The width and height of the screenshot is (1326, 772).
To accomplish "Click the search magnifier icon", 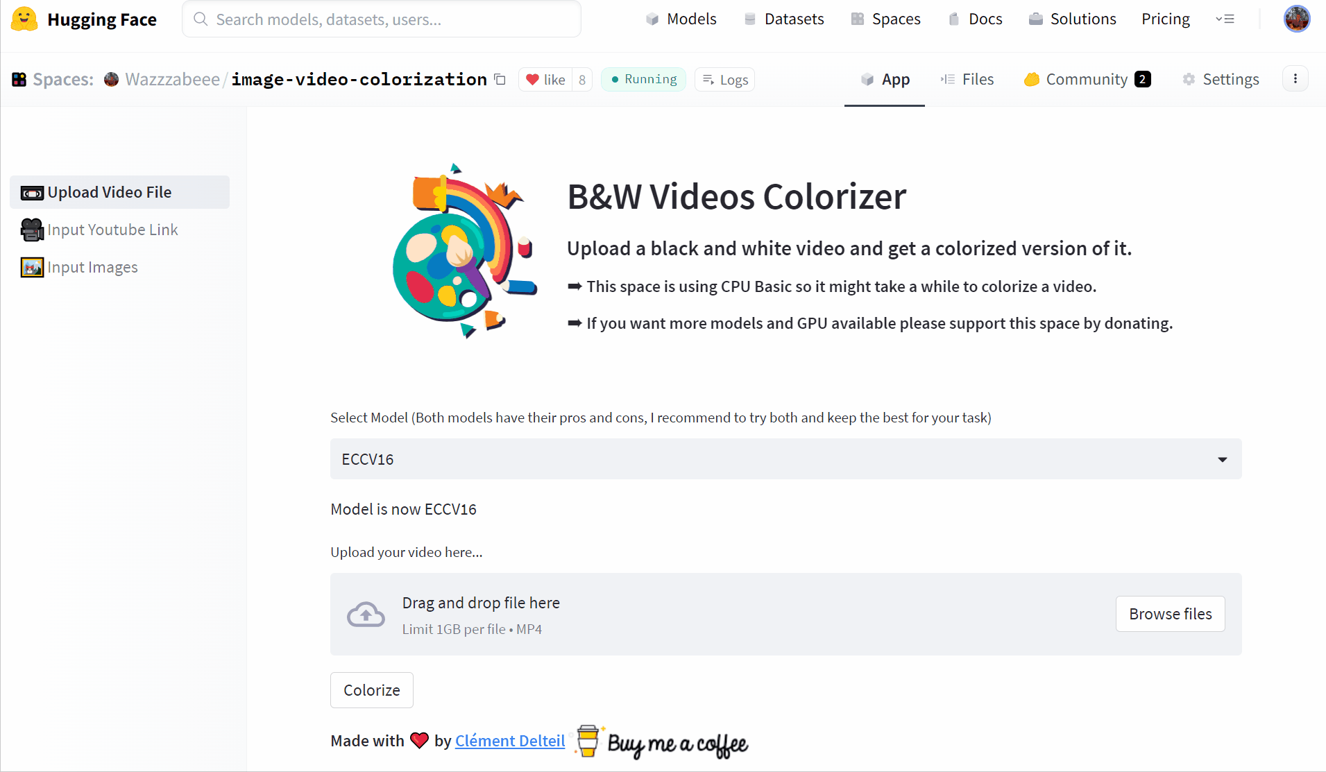I will [x=201, y=19].
